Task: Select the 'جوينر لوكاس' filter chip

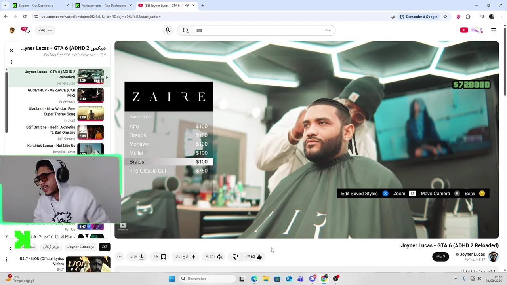Action: coord(51,247)
